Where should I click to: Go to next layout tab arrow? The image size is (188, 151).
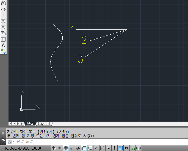pos(18,124)
